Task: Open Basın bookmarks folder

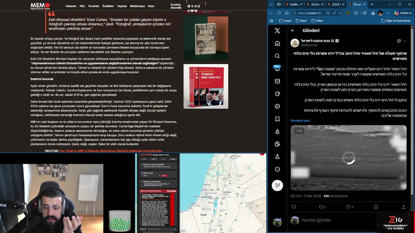Action: pyautogui.click(x=301, y=21)
